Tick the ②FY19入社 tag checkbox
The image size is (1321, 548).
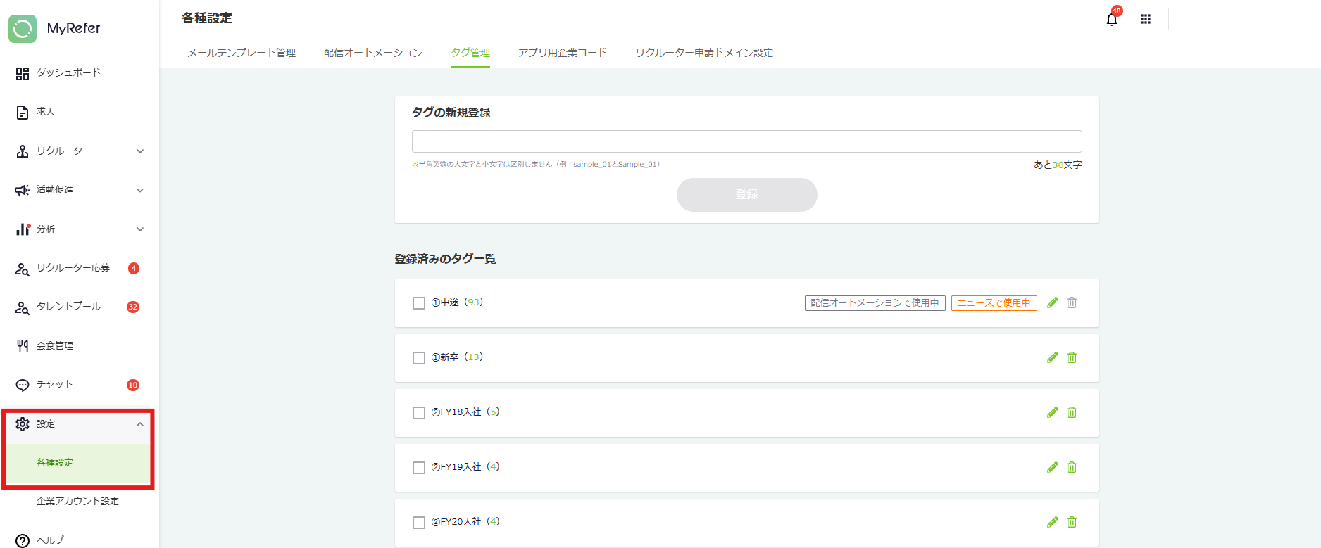[419, 468]
